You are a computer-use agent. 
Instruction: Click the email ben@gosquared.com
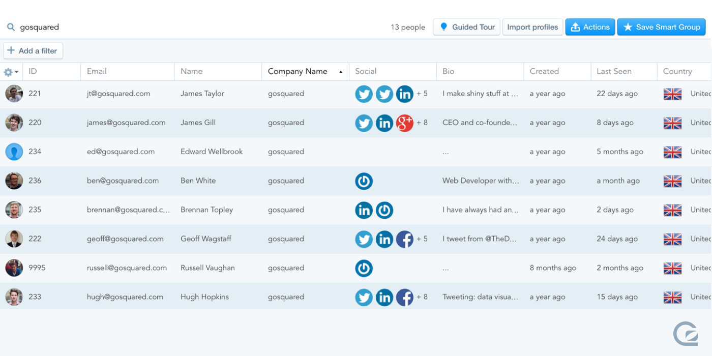pyautogui.click(x=123, y=181)
